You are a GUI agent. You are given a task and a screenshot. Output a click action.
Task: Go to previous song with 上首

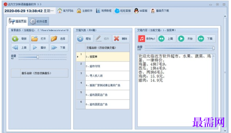tap(20, 47)
